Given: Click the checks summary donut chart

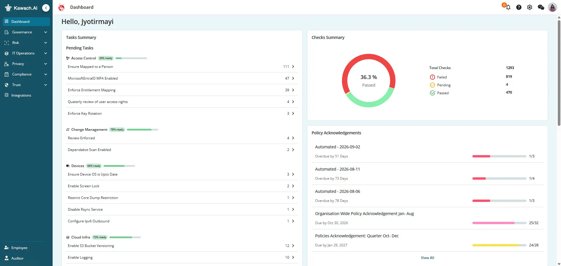Looking at the screenshot, I should coord(369,80).
